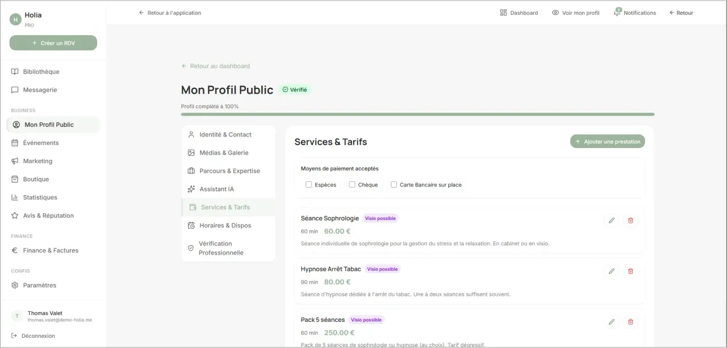Click the Créer un RDV button

[x=53, y=43]
